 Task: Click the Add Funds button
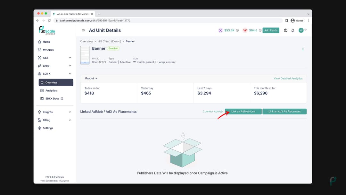pos(271,30)
